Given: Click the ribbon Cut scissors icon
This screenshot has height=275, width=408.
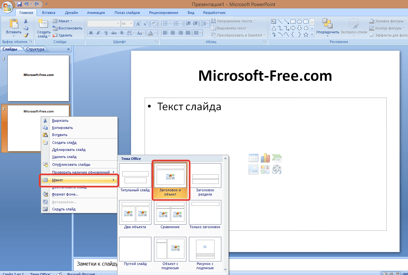Looking at the screenshot, I should (x=26, y=21).
